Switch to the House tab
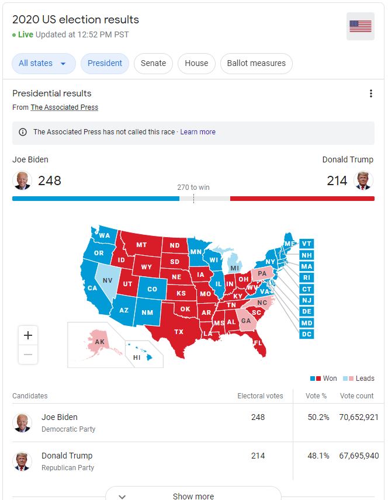388x500 pixels. 196,64
